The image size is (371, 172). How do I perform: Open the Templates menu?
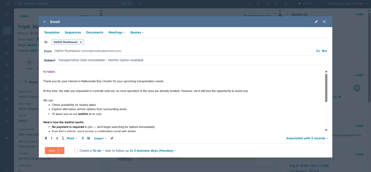pyautogui.click(x=52, y=32)
